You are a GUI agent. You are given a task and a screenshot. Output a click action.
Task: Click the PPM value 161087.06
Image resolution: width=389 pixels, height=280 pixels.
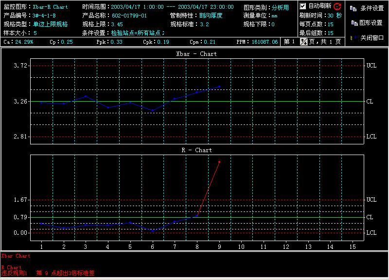[x=265, y=42]
